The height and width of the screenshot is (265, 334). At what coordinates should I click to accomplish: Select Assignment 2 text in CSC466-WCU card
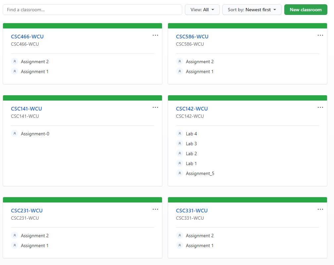click(35, 62)
